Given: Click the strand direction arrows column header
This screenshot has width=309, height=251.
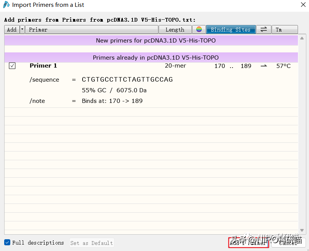Looking at the screenshot, I should pyautogui.click(x=263, y=30).
